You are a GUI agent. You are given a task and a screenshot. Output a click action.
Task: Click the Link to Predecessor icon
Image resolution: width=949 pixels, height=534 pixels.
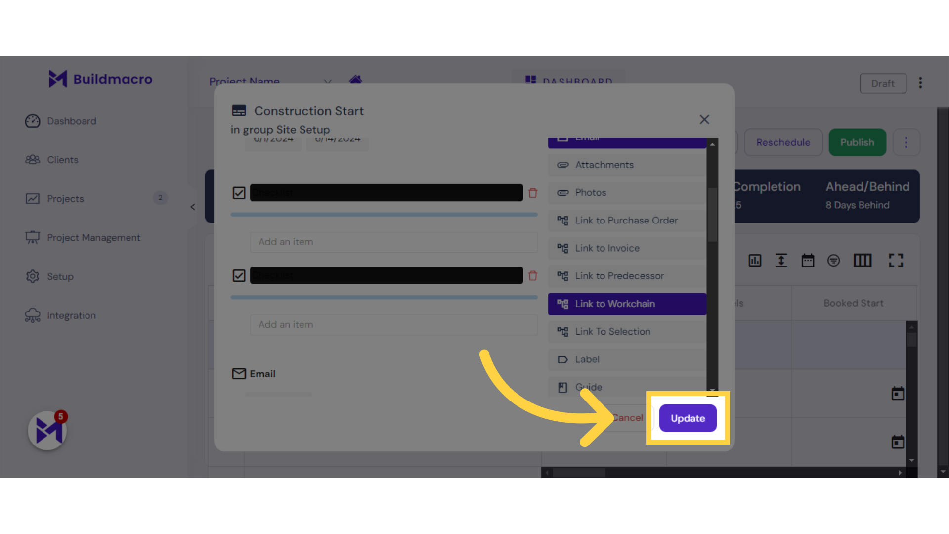click(x=562, y=275)
